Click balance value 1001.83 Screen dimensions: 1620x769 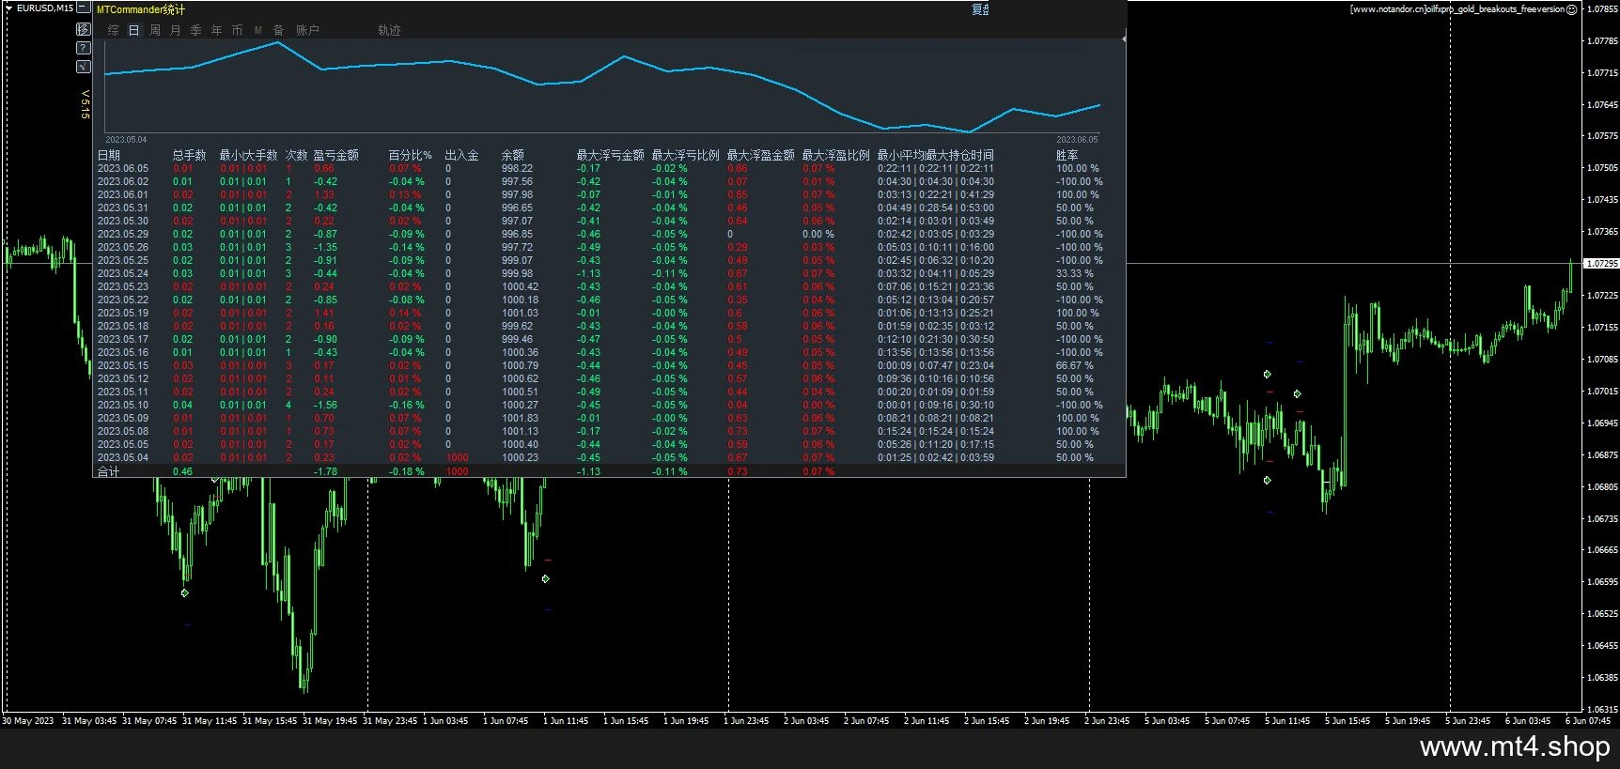[521, 419]
